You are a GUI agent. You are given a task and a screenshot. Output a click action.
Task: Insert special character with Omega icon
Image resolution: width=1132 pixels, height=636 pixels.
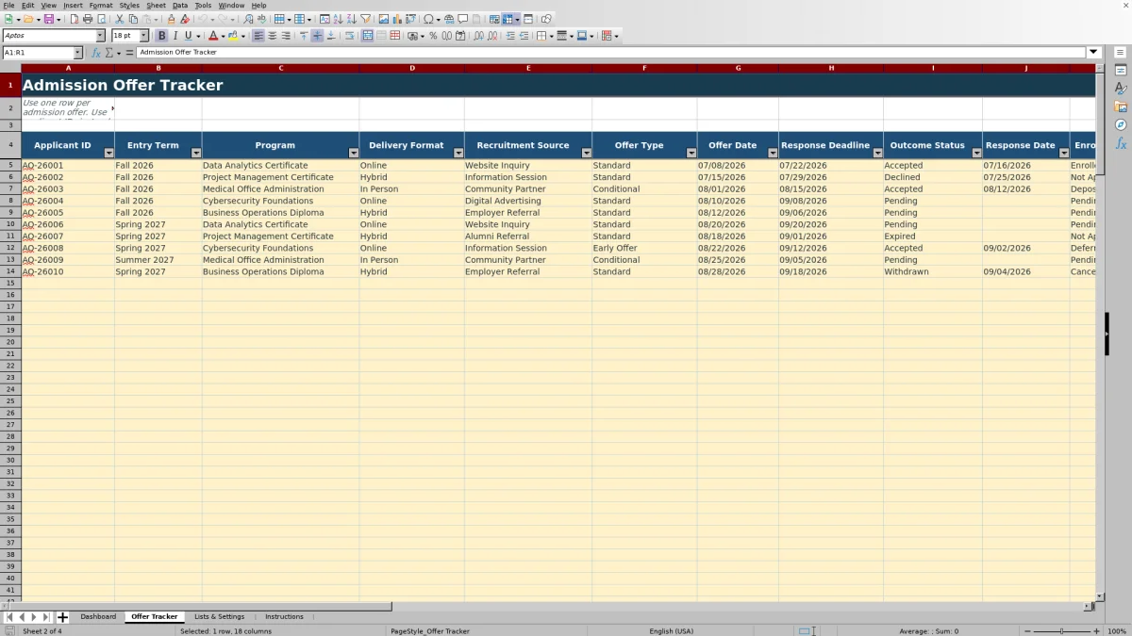[428, 19]
